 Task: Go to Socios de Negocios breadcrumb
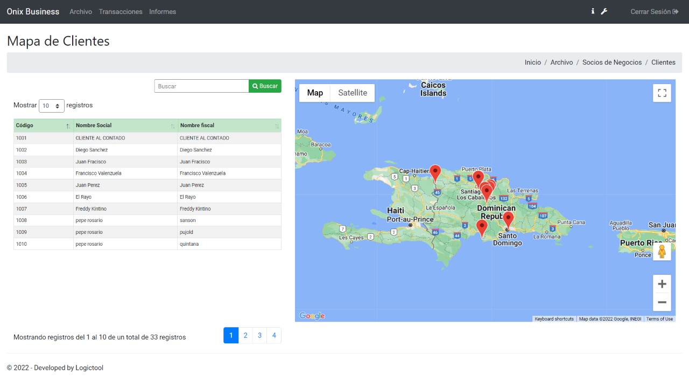coord(612,63)
